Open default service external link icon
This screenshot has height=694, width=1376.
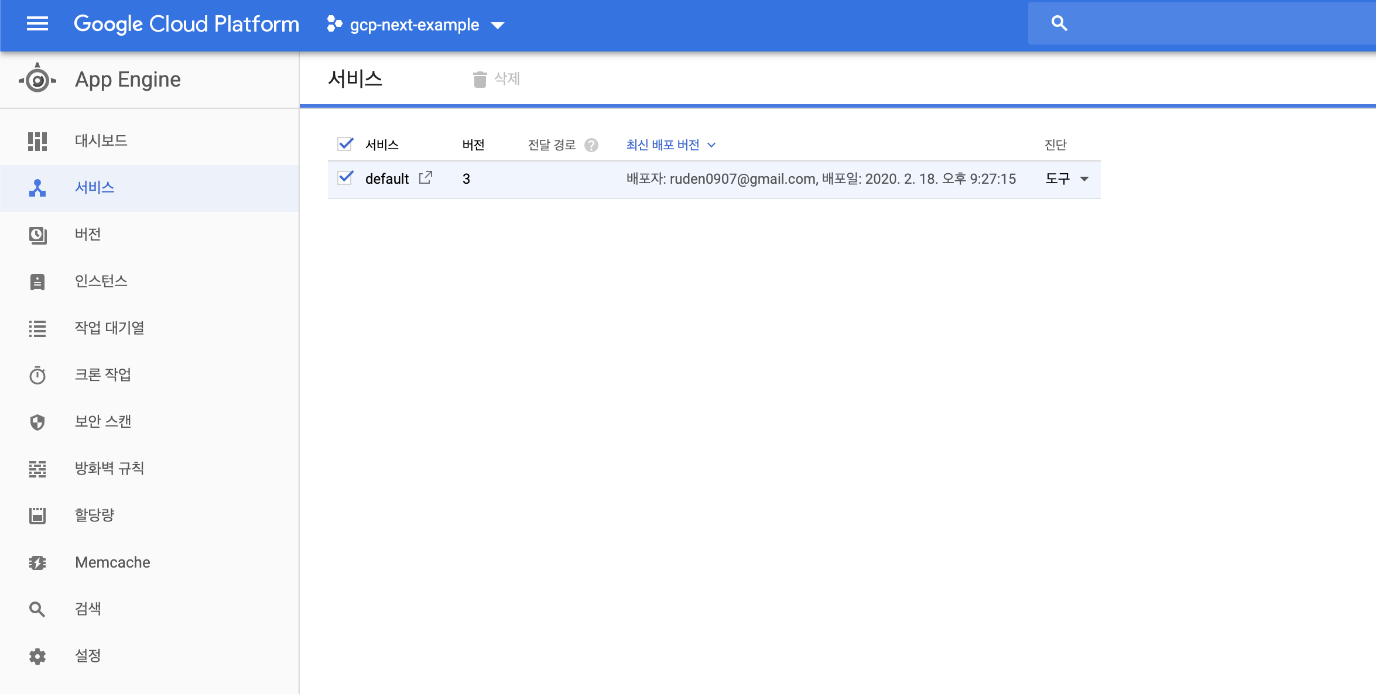point(426,178)
